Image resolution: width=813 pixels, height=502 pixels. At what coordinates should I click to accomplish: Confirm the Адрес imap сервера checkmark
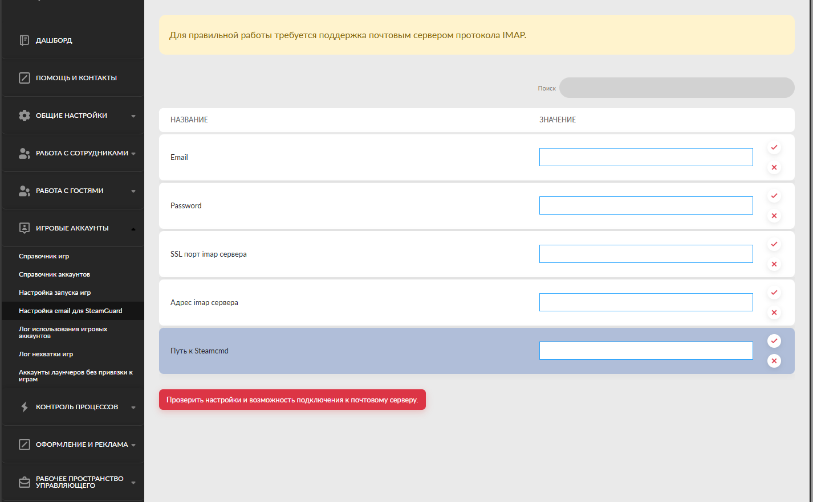pyautogui.click(x=774, y=293)
